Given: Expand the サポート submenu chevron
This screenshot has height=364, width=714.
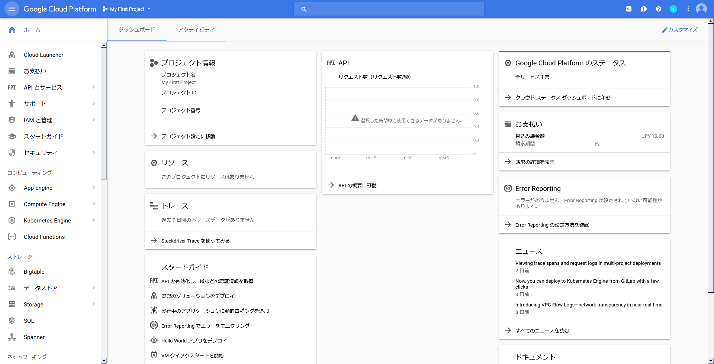Looking at the screenshot, I should point(94,103).
